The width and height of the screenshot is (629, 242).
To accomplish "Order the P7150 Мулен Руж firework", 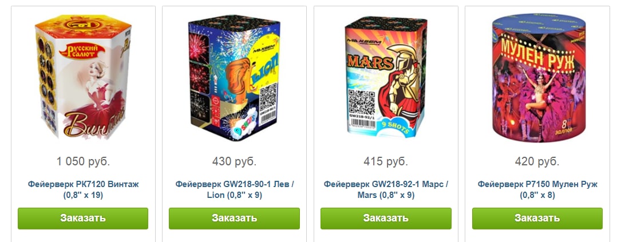I will [x=537, y=219].
